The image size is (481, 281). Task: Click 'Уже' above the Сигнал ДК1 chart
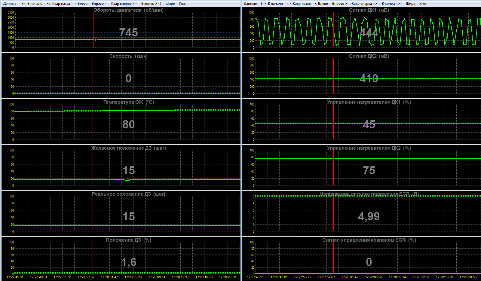click(423, 4)
